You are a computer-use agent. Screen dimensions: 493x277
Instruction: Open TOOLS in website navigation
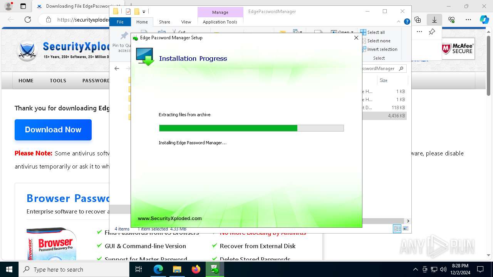pos(58,80)
